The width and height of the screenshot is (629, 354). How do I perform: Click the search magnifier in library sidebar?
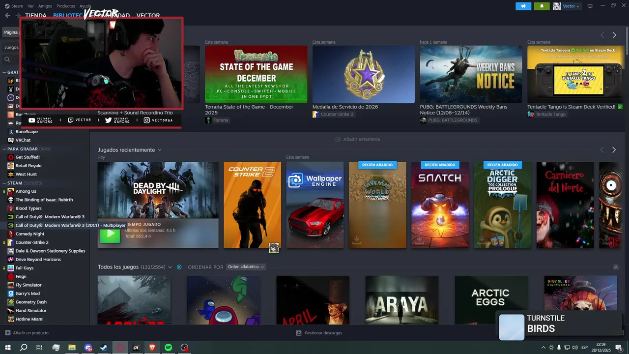click(x=7, y=59)
